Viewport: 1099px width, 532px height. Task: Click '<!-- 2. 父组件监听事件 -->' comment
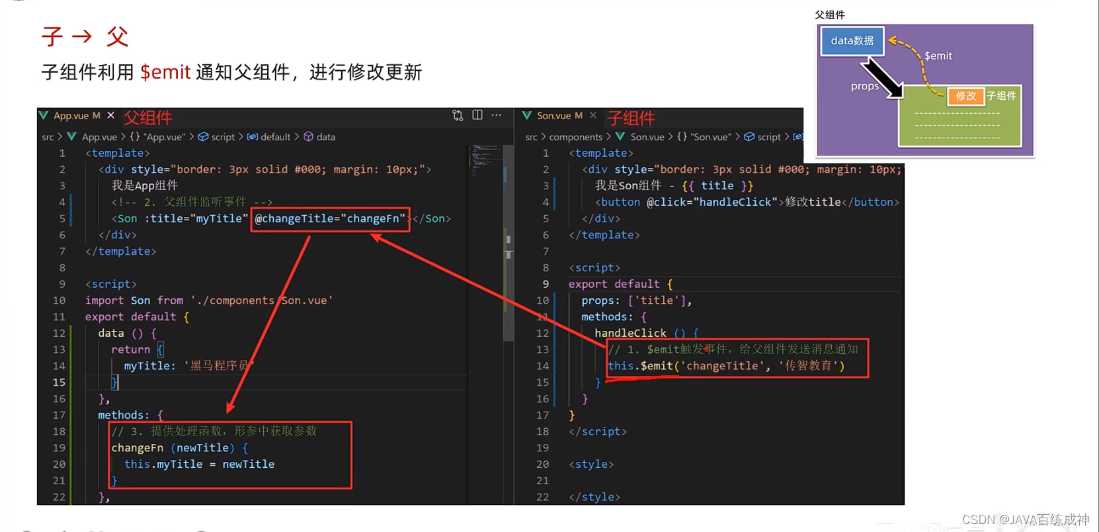(192, 202)
